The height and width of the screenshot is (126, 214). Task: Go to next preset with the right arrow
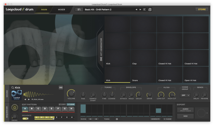coord(140,9)
